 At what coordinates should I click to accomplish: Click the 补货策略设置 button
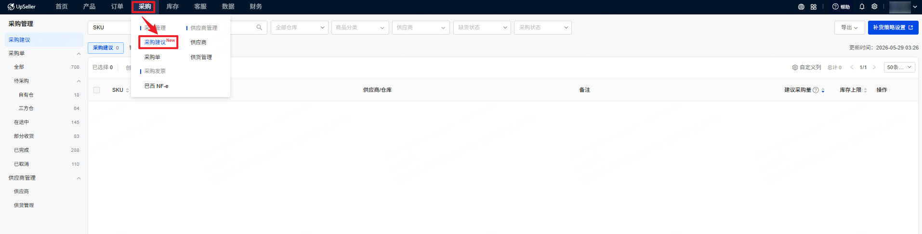tap(893, 27)
